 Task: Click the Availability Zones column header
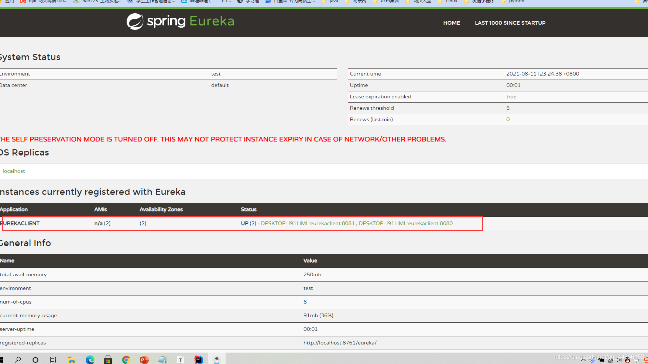point(161,209)
